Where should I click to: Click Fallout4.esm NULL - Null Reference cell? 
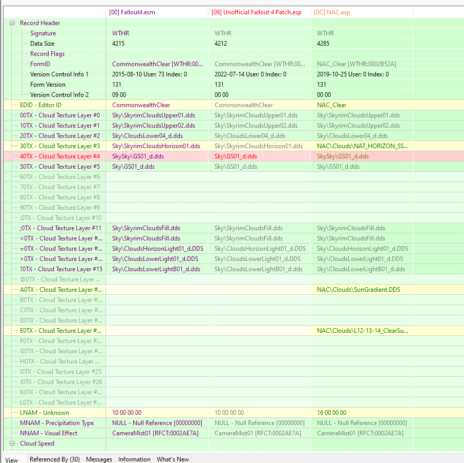coord(157,423)
